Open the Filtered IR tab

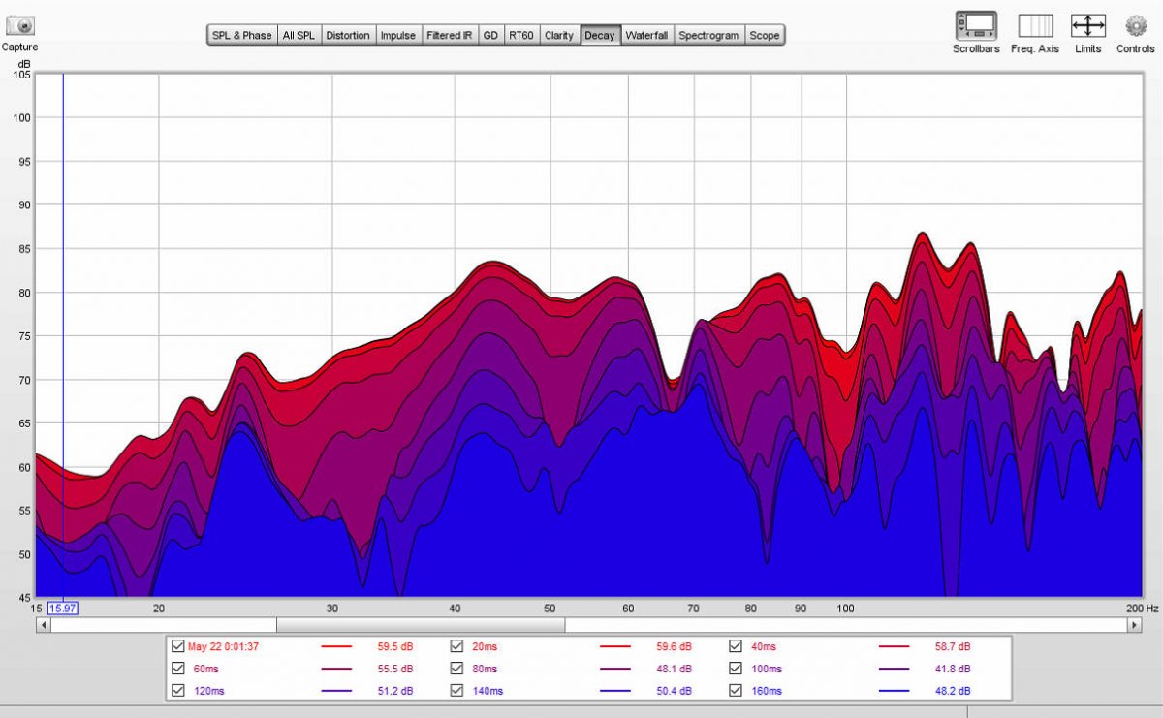pos(450,36)
